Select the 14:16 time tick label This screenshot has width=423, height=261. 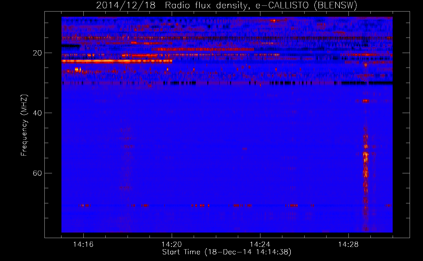pyautogui.click(x=83, y=244)
